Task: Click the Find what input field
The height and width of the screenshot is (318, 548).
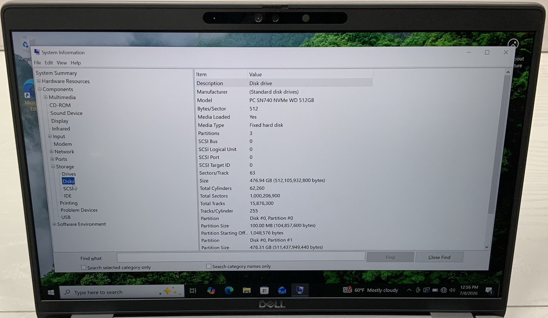Action: (241, 257)
